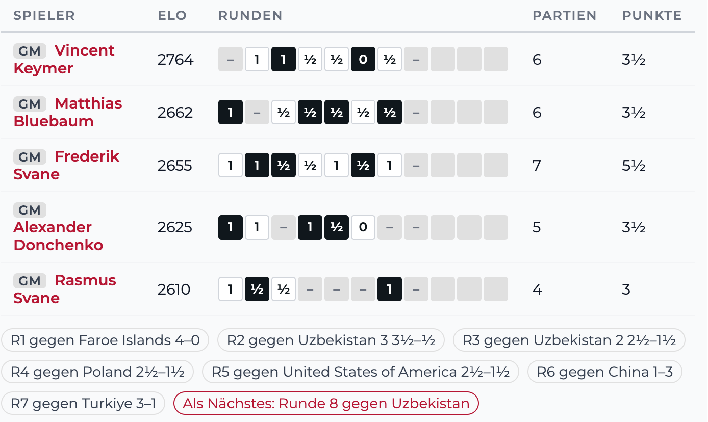
Task: Click Donchenko's round four black win box
Action: [x=310, y=227]
